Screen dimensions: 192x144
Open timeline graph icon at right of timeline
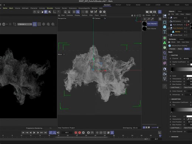[x=160, y=133]
